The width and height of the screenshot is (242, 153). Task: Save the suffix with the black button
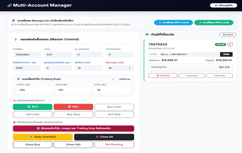point(226,54)
